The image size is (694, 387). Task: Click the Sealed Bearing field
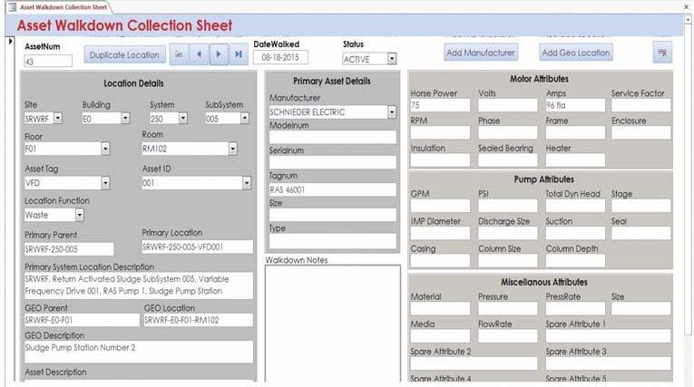(508, 160)
